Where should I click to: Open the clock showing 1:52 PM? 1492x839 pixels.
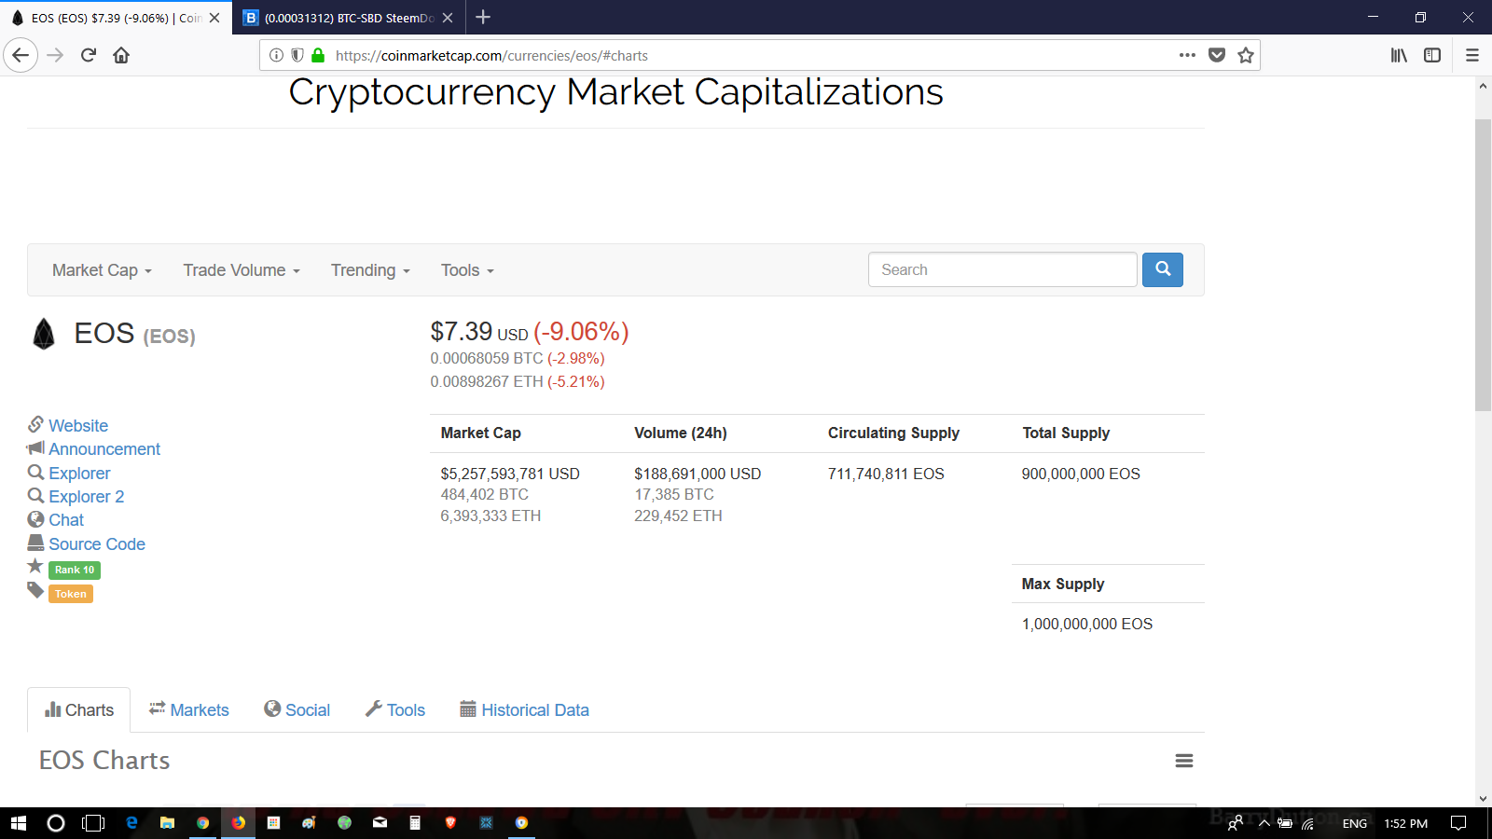point(1405,823)
